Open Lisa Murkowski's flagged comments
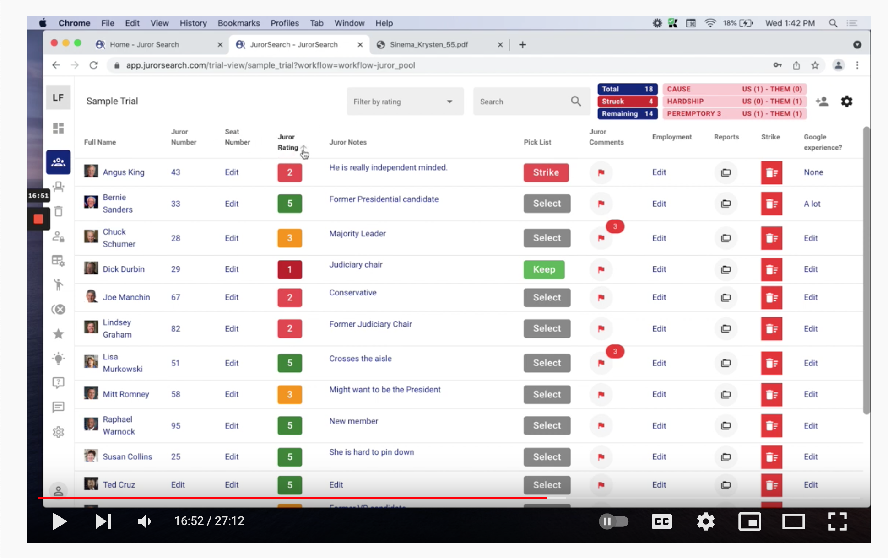 (601, 363)
